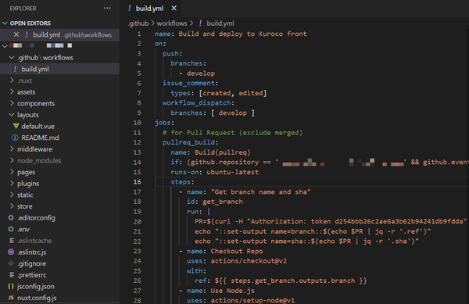Open README.md in layouts folder
The width and height of the screenshot is (469, 304).
click(40, 138)
